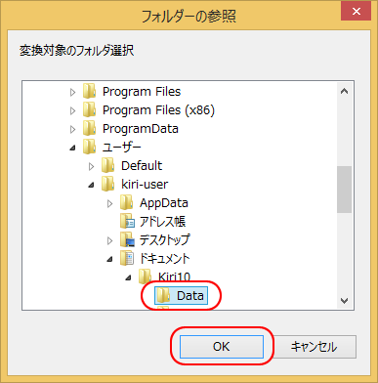Click the kiri-user folder icon
Viewport: 378px width, 383px height.
[107, 185]
